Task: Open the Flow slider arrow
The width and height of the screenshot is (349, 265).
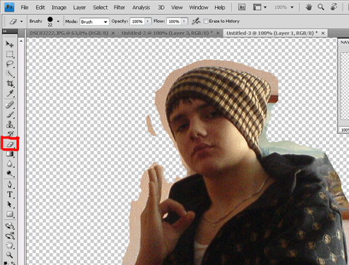Action: point(184,22)
